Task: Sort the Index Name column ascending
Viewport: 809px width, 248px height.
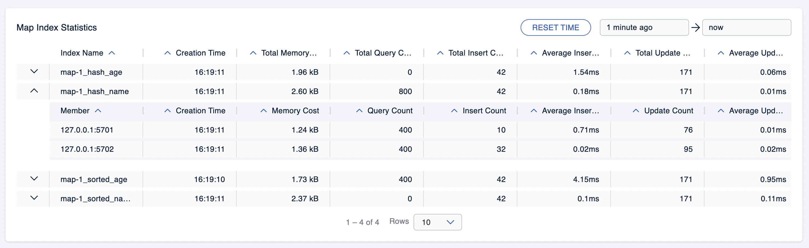Action: (112, 53)
